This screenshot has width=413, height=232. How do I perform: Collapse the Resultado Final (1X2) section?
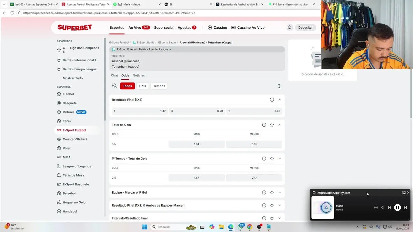point(279,100)
